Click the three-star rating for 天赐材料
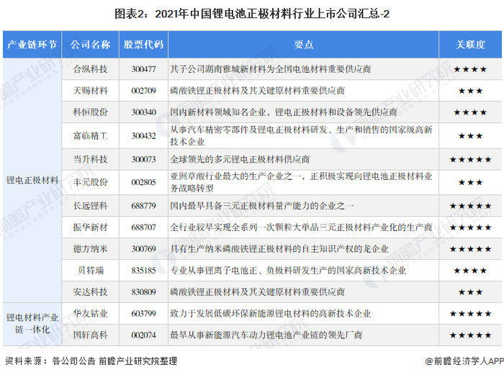This screenshot has height=375, width=504. pos(470,91)
